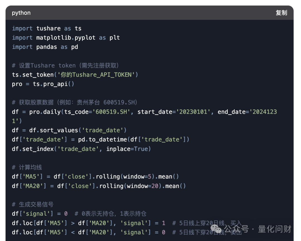This screenshot has height=241, width=301.
Task: Click the pd.to_datetime line
Action: pyautogui.click(x=101, y=140)
